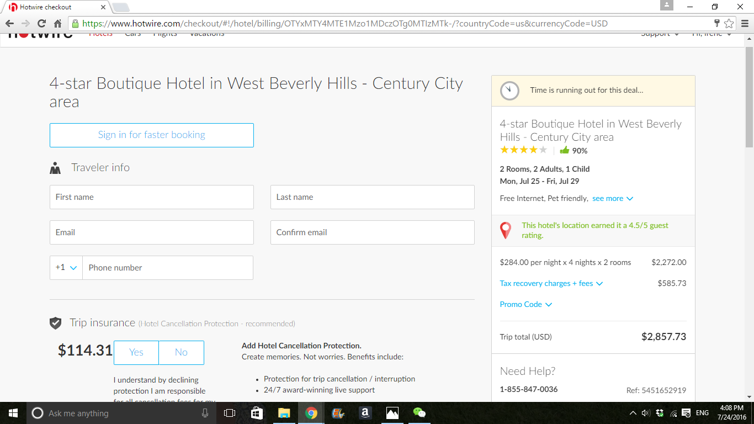Viewport: 754px width, 424px height.
Task: Open the Chrome menu hamburger icon
Action: pos(744,24)
